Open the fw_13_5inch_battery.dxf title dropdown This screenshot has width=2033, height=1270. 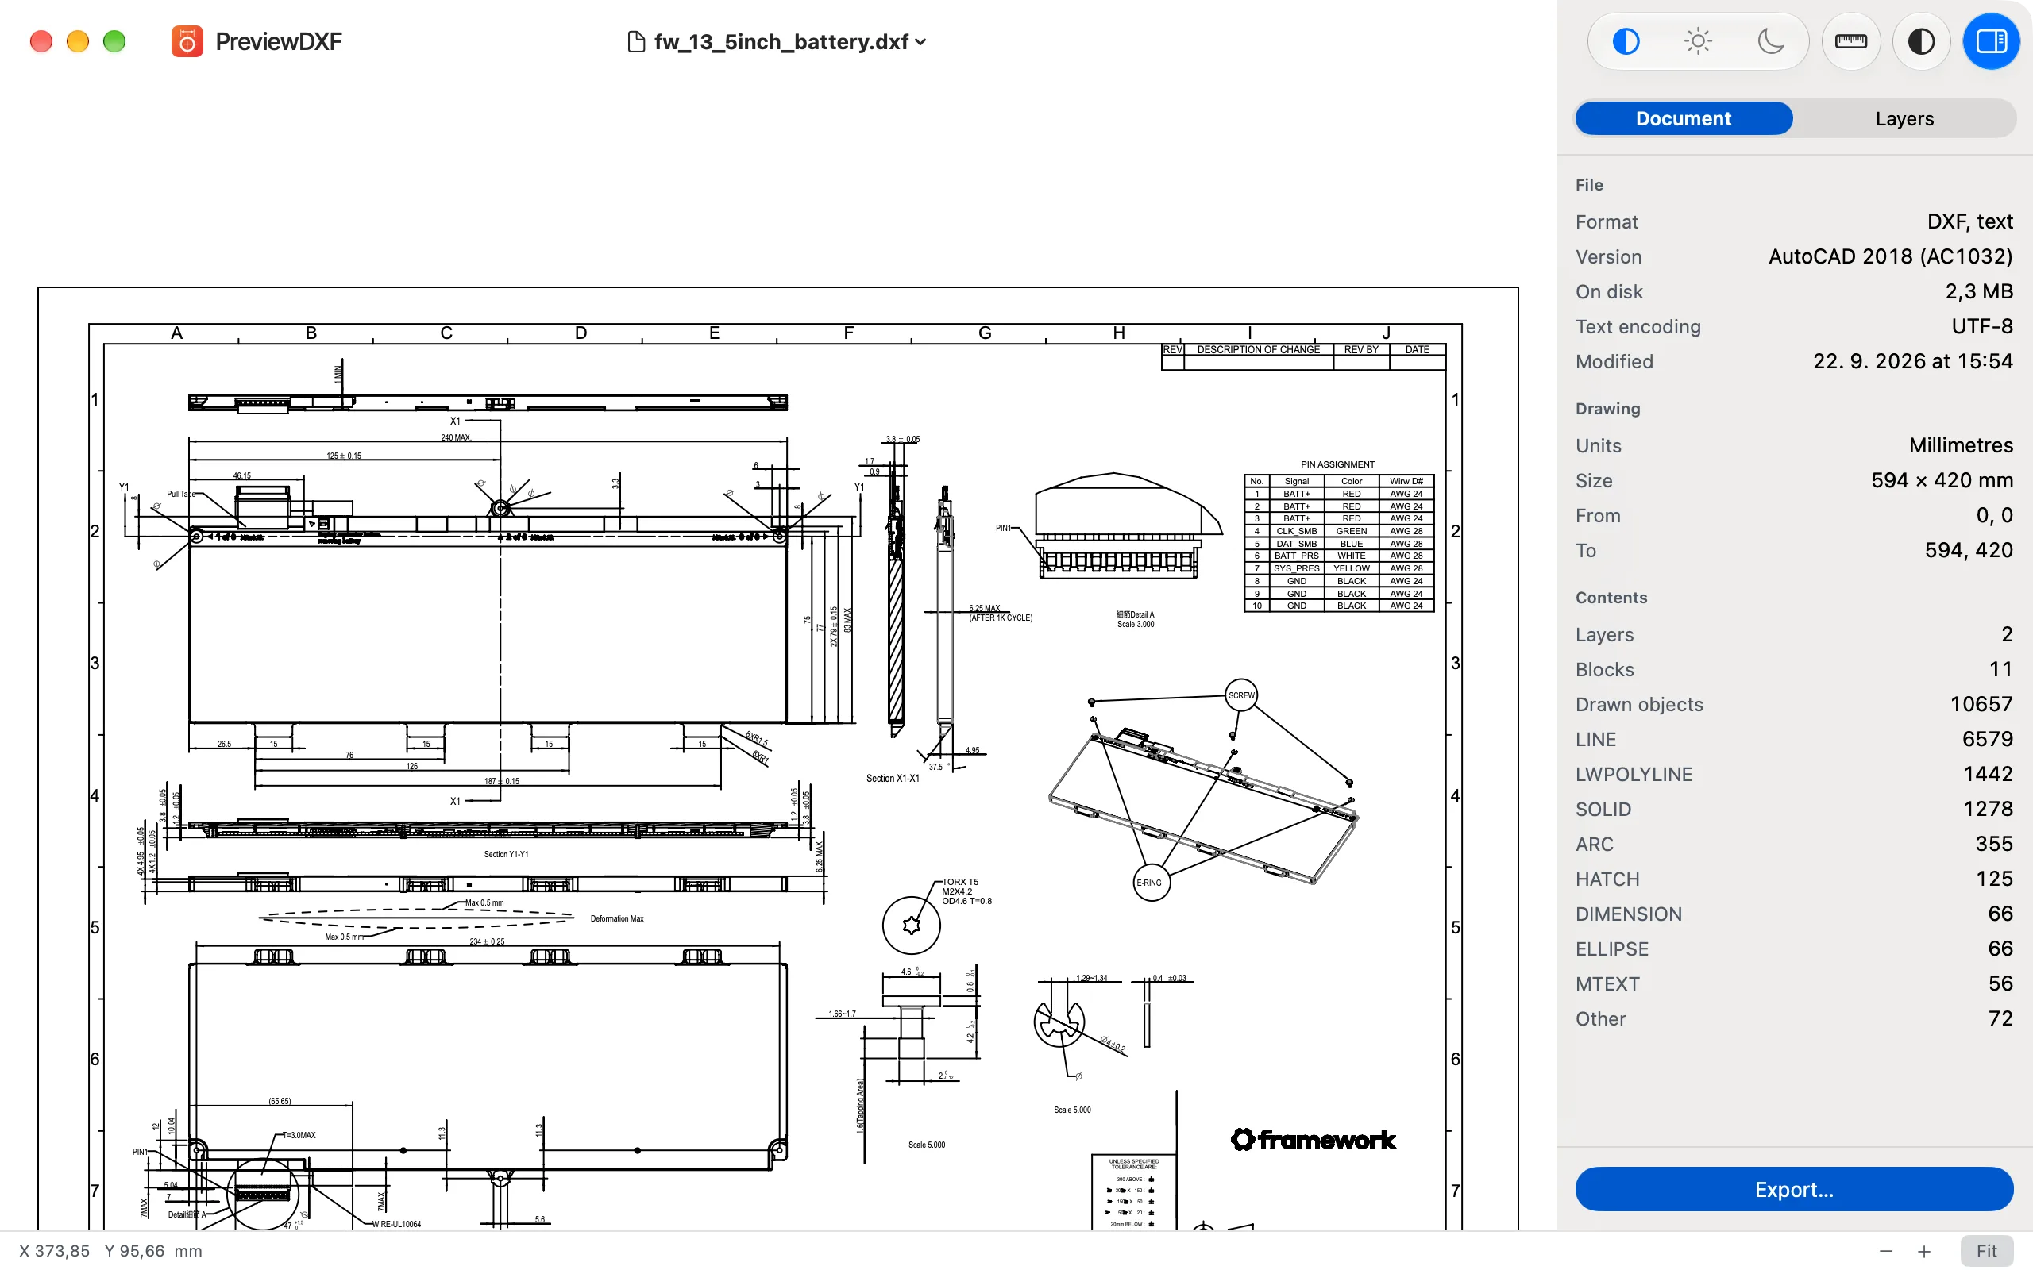tap(789, 42)
